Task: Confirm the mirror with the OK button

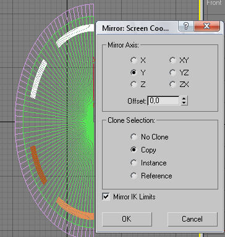Action: tap(127, 219)
